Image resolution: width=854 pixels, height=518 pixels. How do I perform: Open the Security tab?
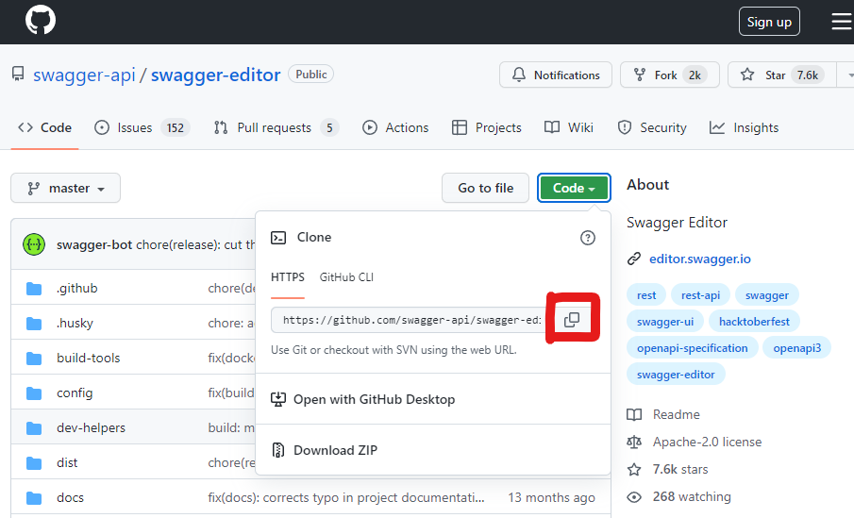coord(652,127)
